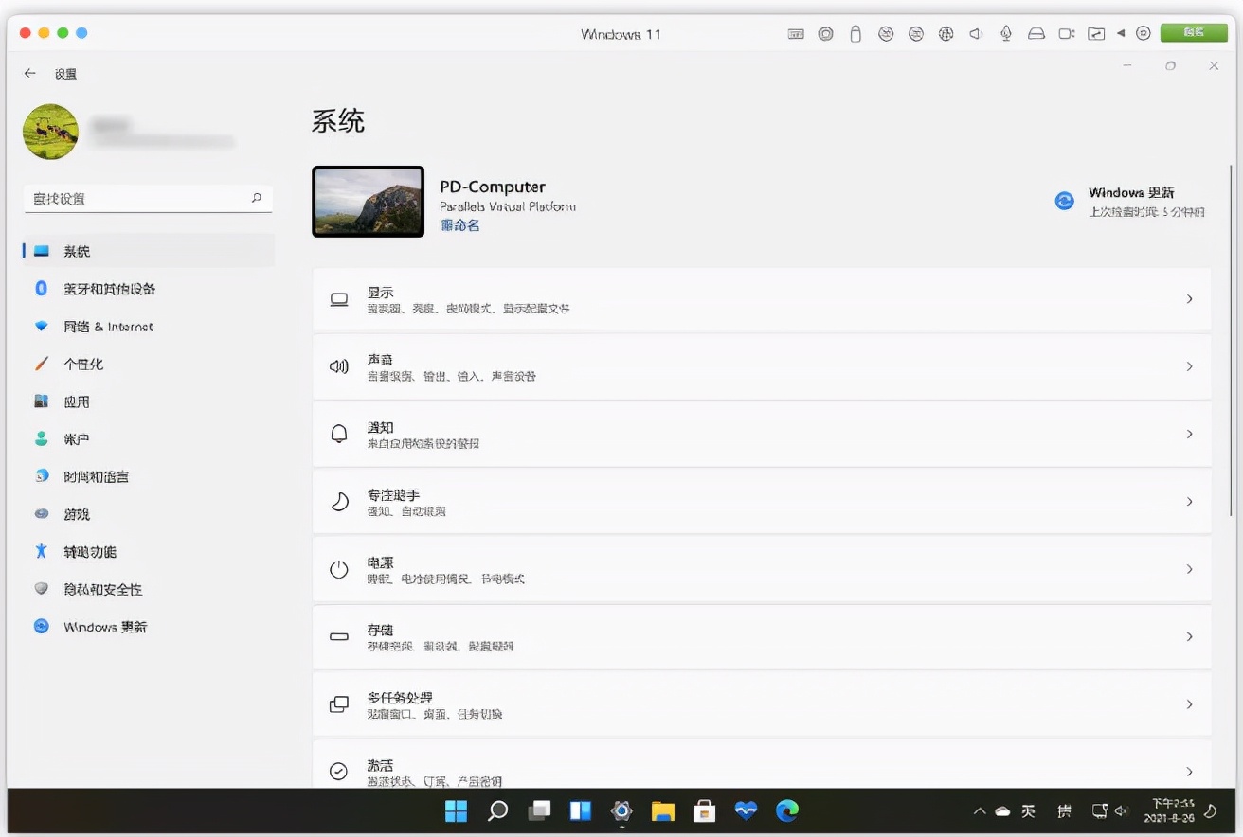1243x837 pixels.
Task: Click the 重命名 (Rename) link
Action: click(x=460, y=225)
